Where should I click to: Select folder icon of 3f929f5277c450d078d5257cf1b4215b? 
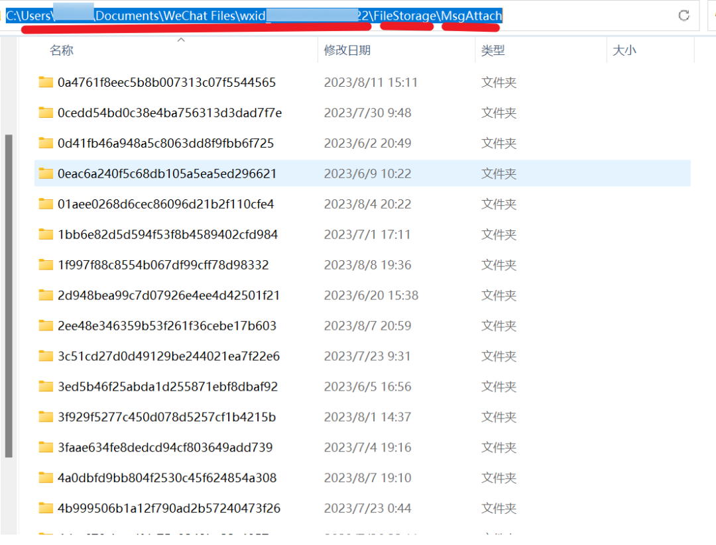46,417
